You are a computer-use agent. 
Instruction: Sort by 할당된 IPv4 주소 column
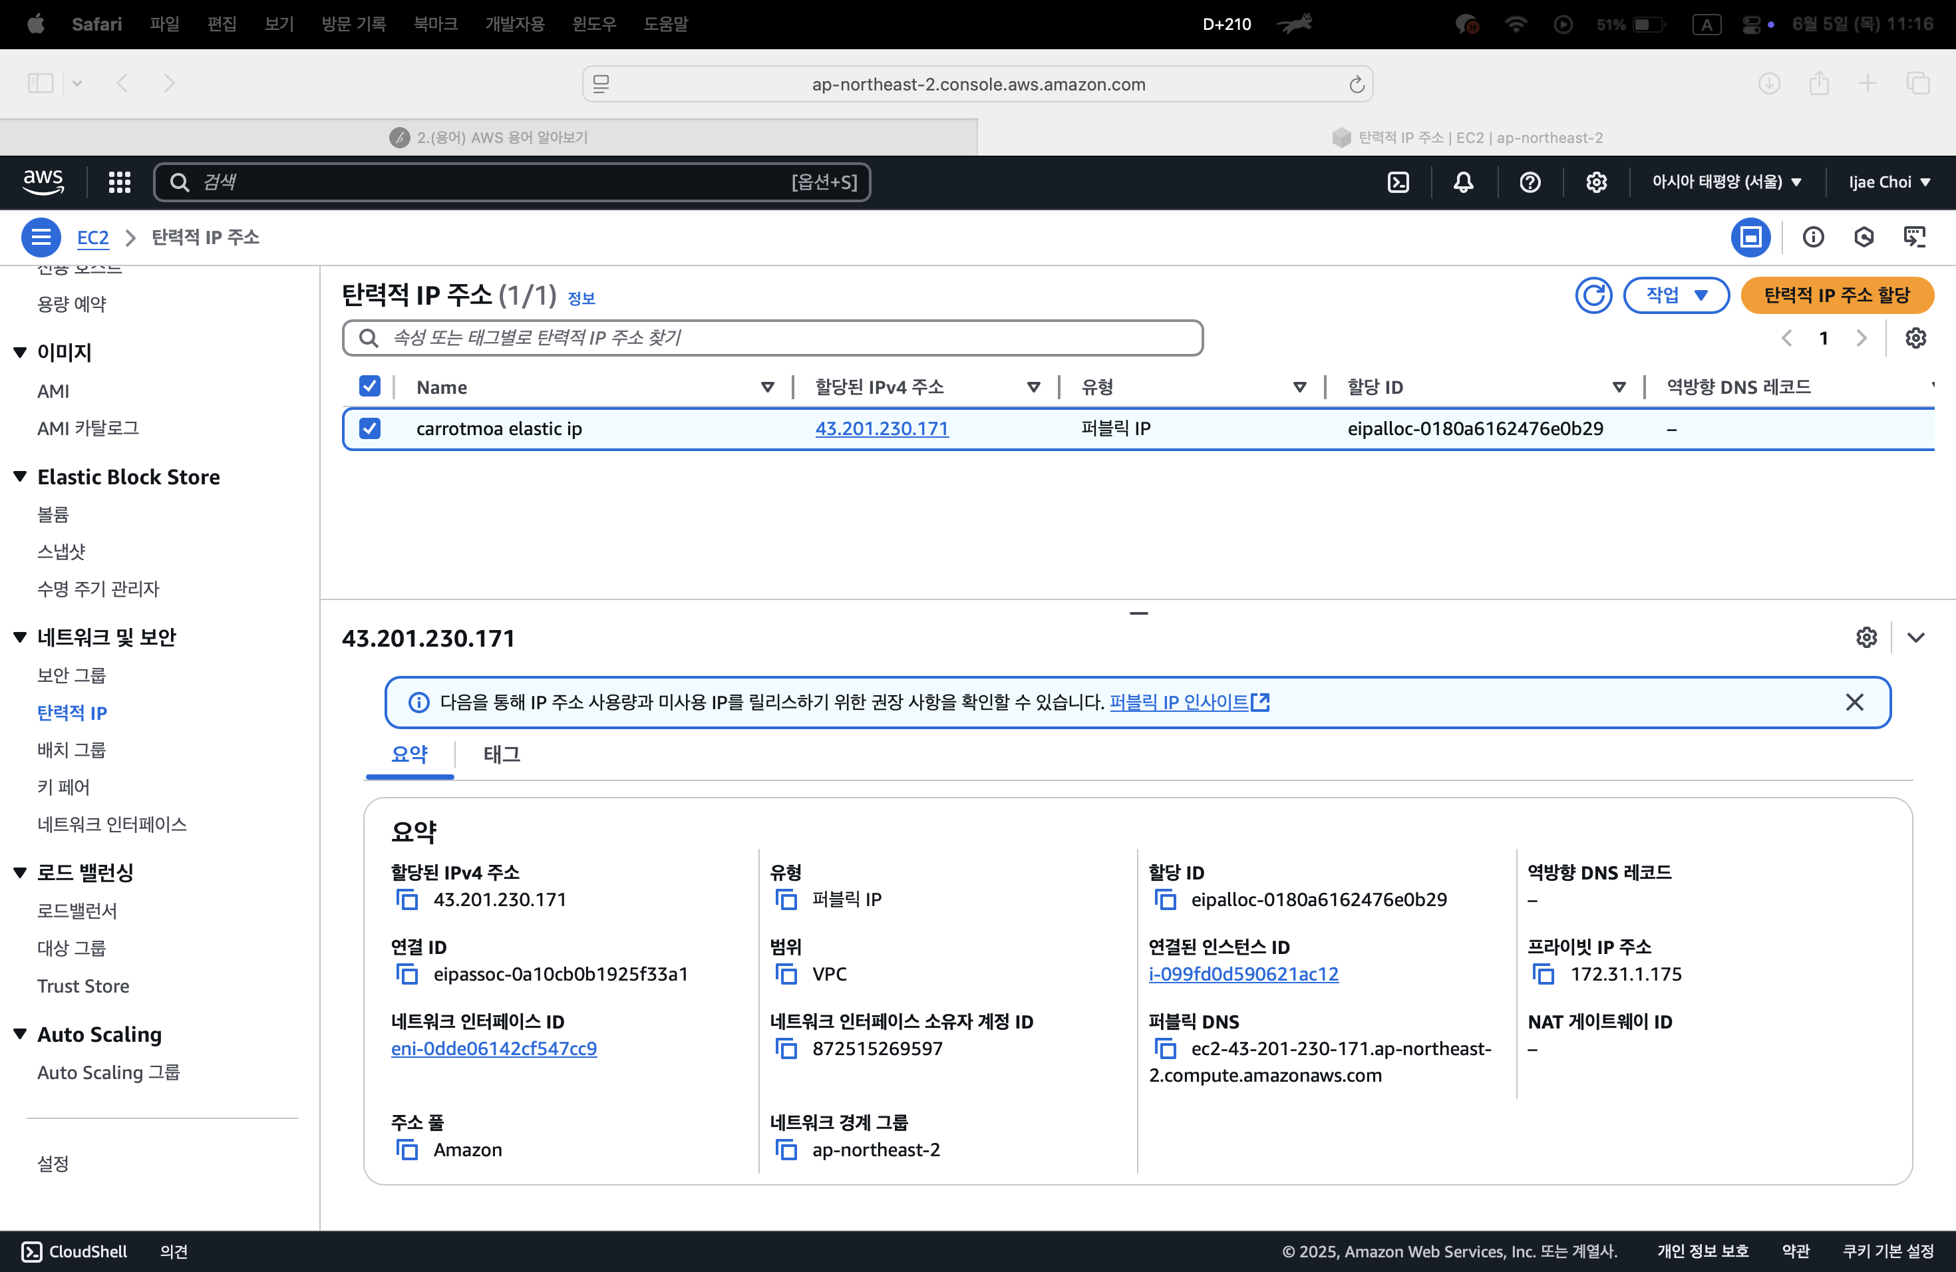(x=1033, y=387)
